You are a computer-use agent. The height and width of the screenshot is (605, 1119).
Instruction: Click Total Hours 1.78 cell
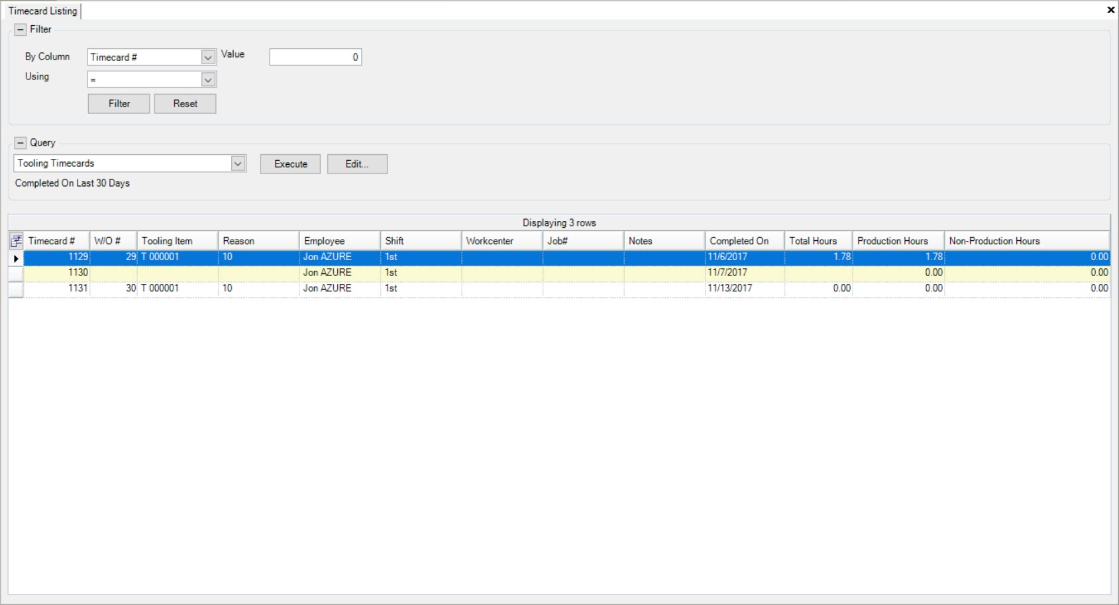[x=819, y=257]
